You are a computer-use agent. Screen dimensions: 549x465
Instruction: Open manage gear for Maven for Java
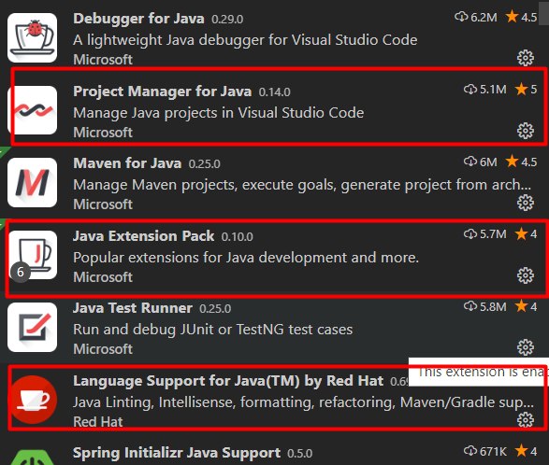(526, 203)
